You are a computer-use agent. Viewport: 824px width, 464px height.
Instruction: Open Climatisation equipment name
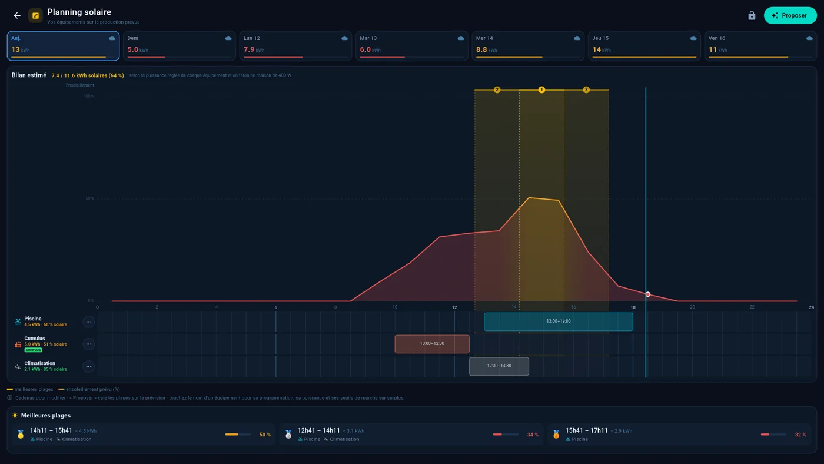coord(40,363)
